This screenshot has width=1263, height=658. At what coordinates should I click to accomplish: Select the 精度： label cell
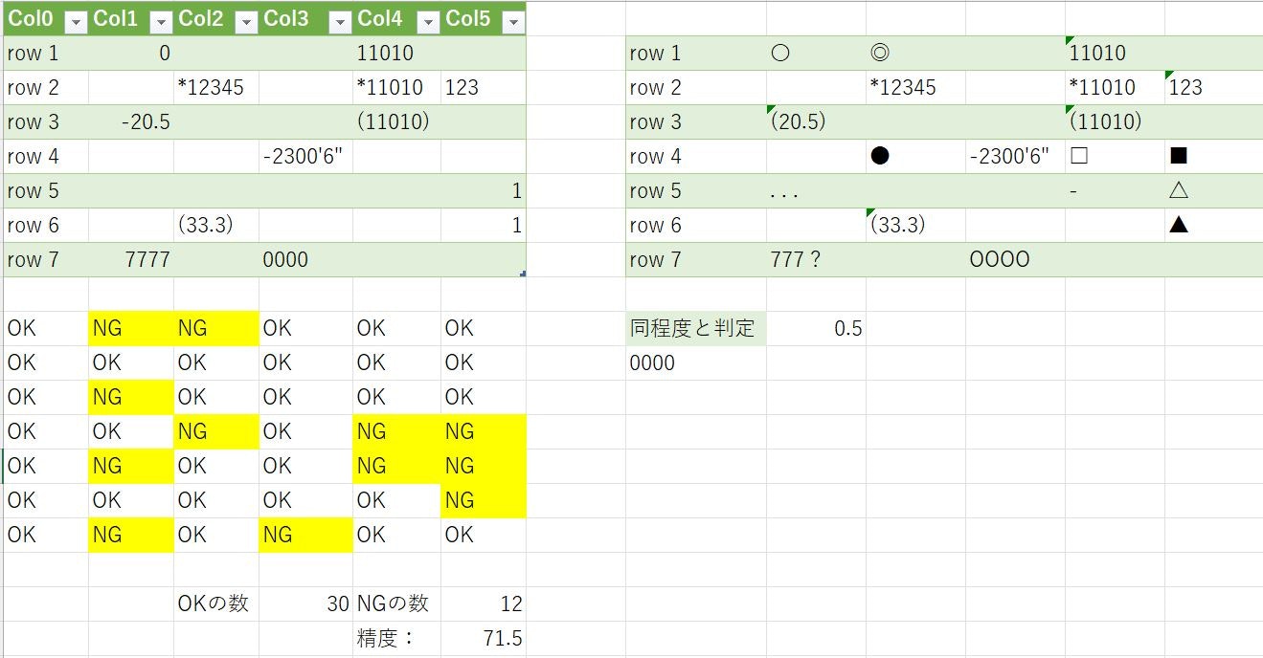click(397, 638)
